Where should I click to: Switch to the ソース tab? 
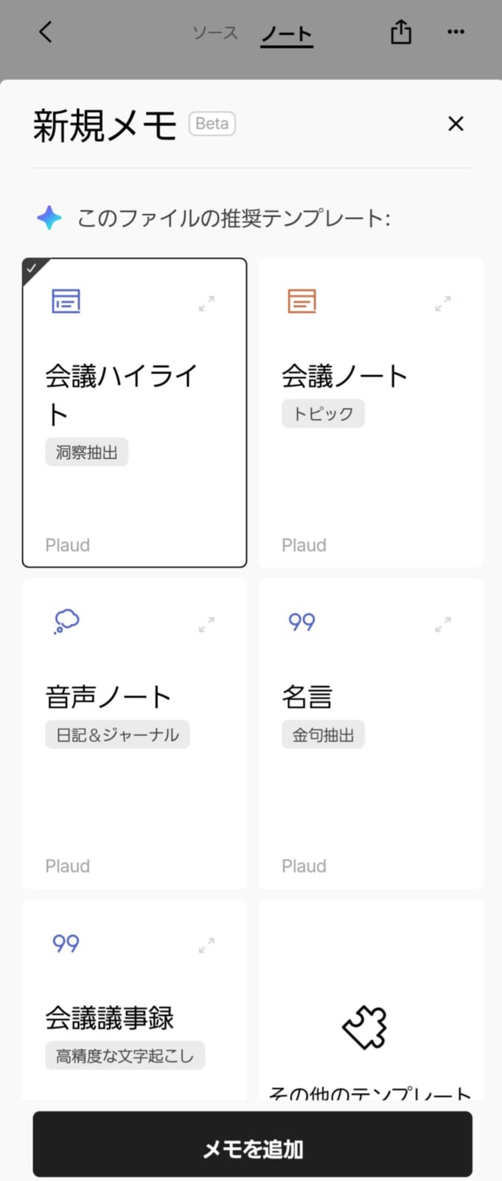tap(215, 32)
